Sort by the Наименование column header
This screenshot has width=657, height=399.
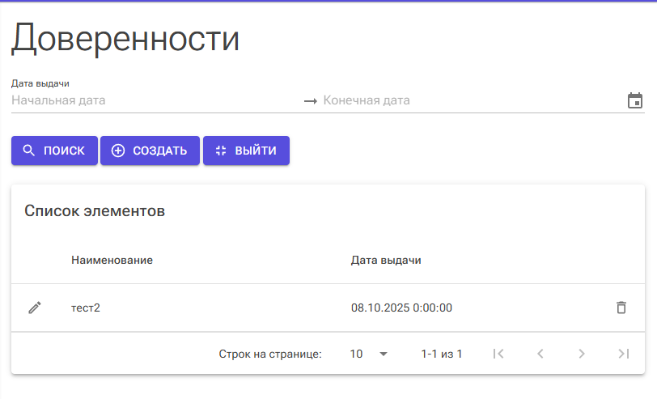tap(112, 260)
